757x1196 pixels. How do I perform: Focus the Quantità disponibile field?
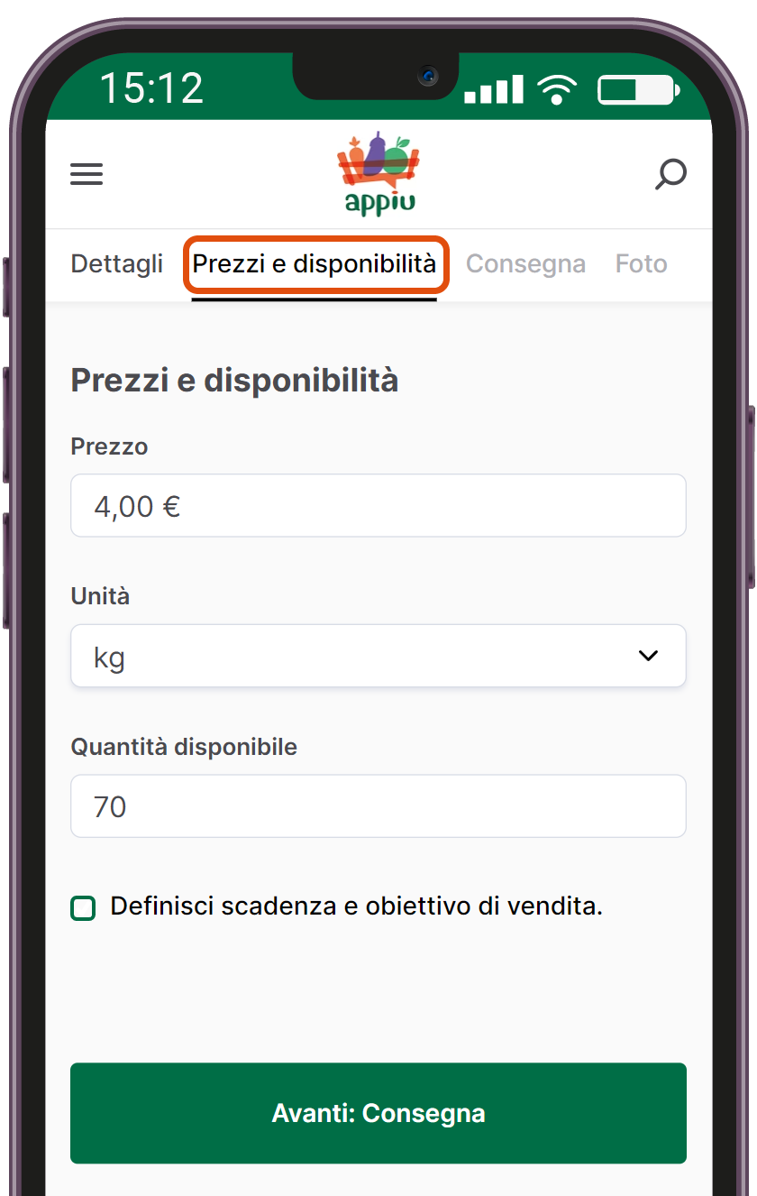(378, 806)
